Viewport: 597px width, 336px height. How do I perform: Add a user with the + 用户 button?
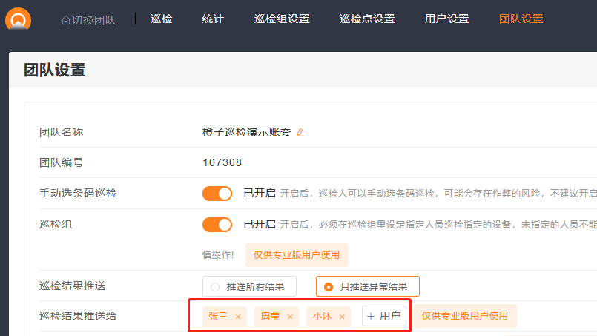point(384,316)
